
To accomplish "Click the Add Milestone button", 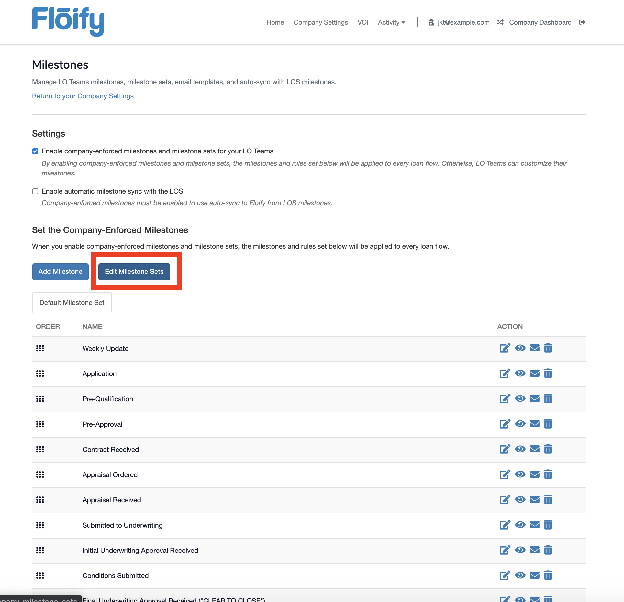I will pos(60,272).
